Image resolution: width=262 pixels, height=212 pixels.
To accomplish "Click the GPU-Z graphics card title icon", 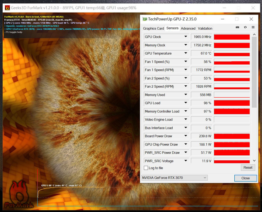I will tap(145, 19).
